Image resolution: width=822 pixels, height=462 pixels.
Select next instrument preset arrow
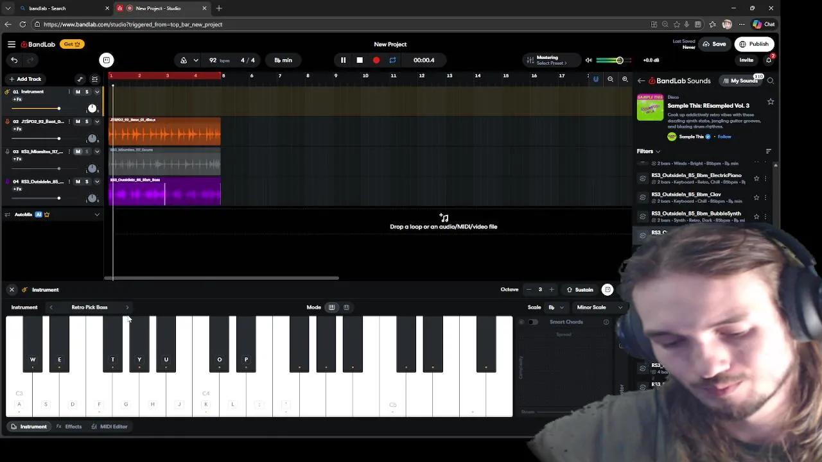[127, 307]
